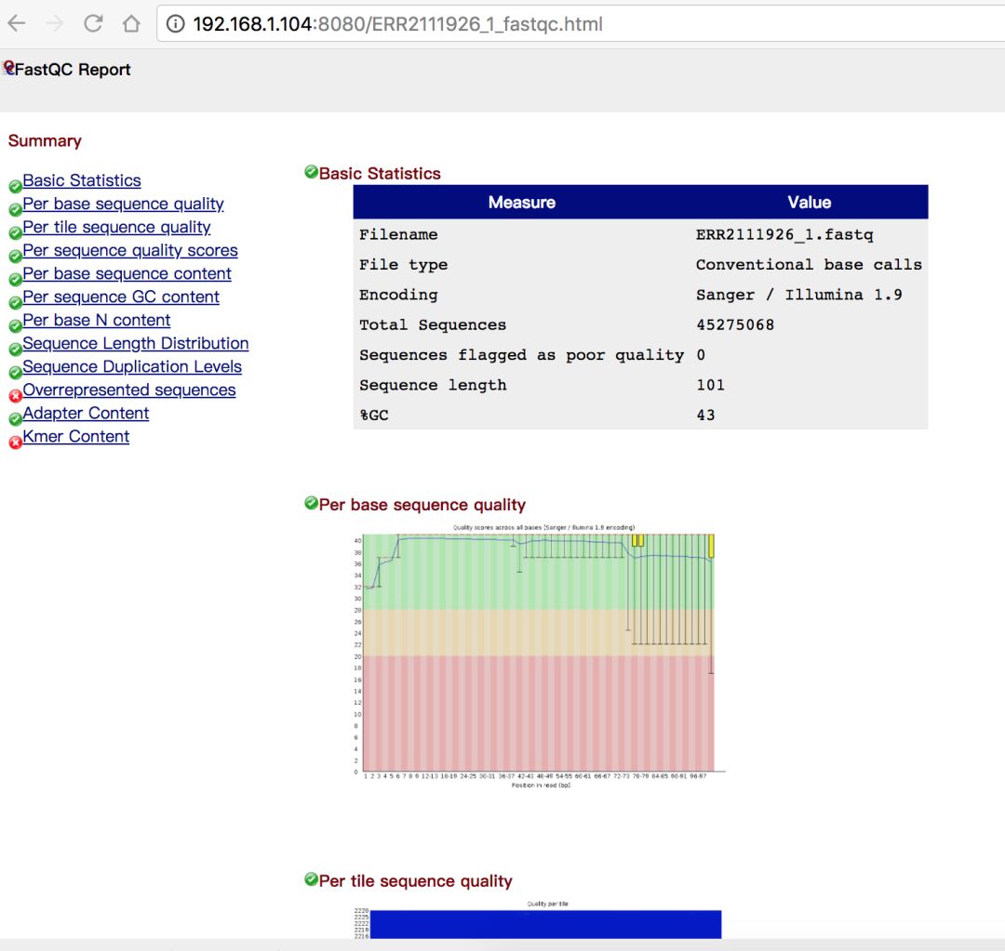Click red fail icon beside Kmer Content

point(15,442)
